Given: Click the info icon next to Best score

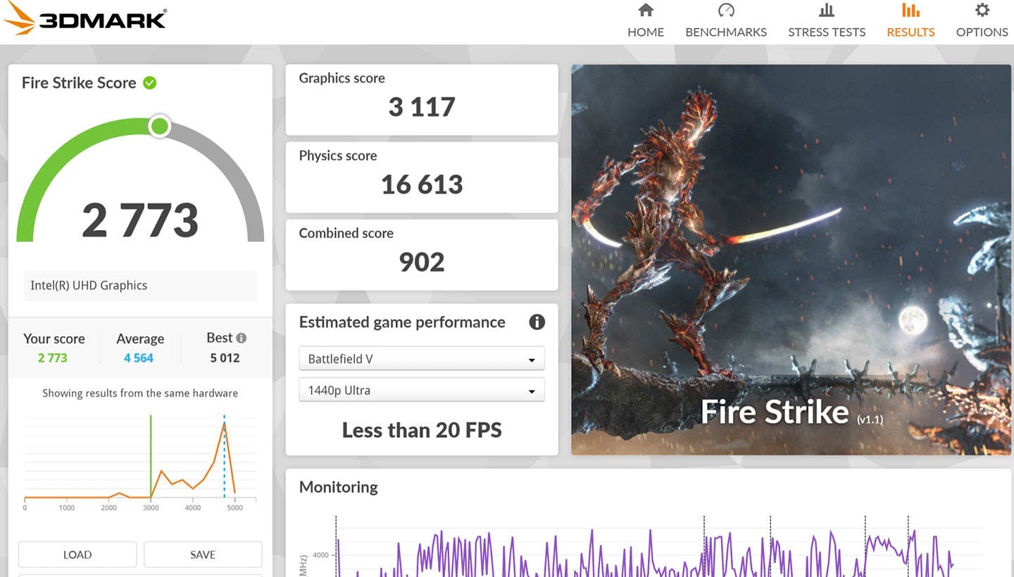Looking at the screenshot, I should pyautogui.click(x=242, y=338).
